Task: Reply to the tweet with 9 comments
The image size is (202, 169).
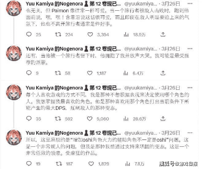Action: pyautogui.click(x=29, y=73)
